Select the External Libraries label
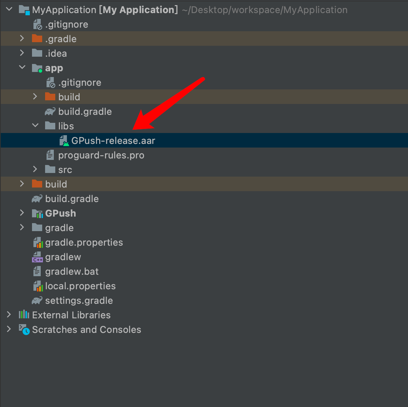Image resolution: width=408 pixels, height=407 pixels. click(71, 315)
